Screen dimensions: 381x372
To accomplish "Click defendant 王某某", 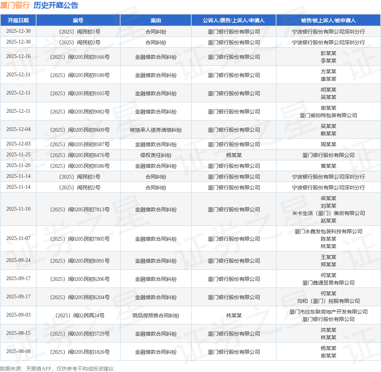I will point(328,257).
